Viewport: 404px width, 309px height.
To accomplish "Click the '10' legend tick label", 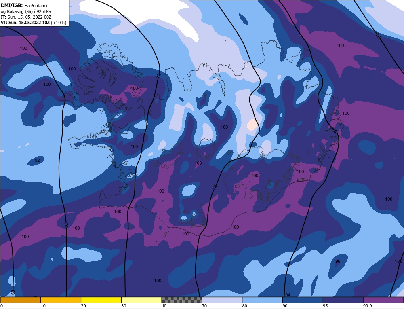I will point(43,306).
